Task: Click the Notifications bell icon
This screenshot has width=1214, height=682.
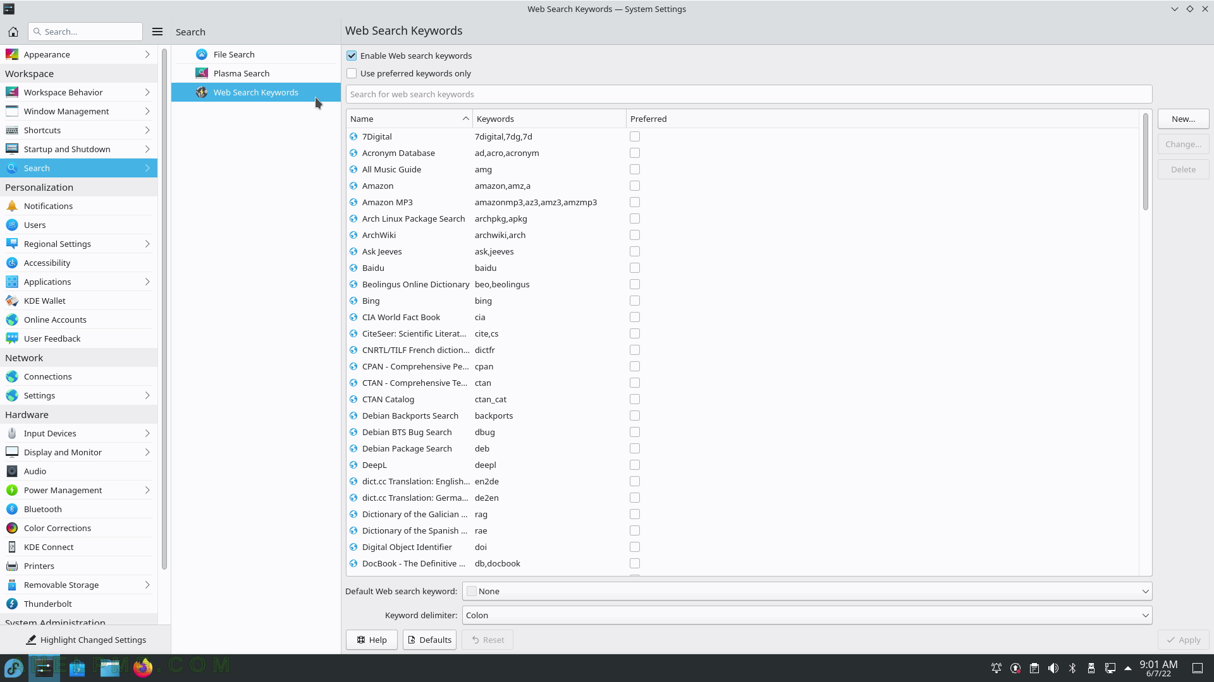Action: click(12, 206)
